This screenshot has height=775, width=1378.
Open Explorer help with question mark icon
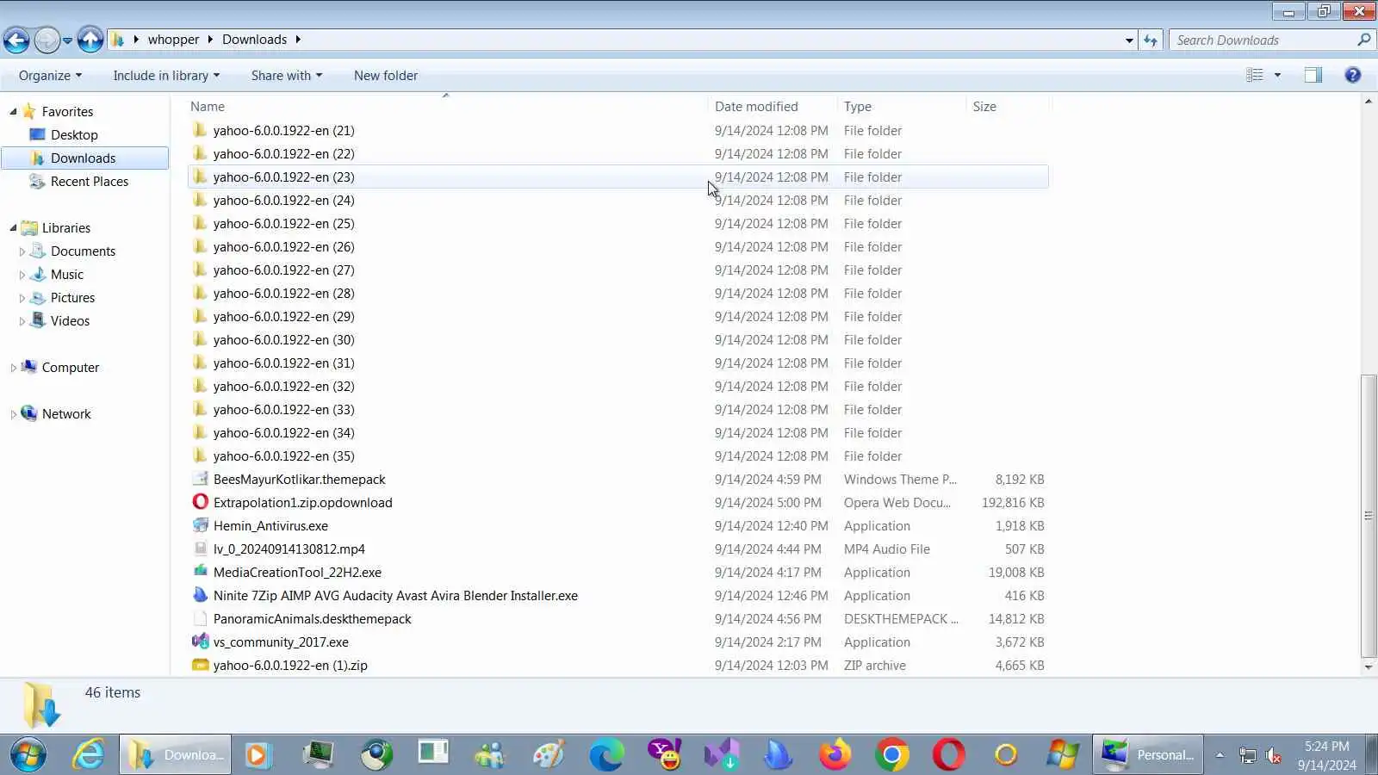coord(1353,75)
